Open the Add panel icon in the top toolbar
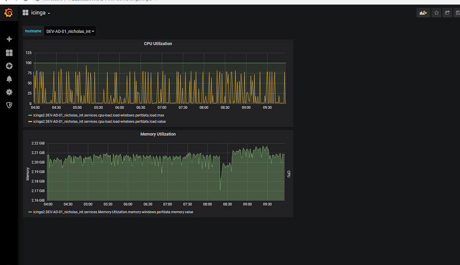The width and height of the screenshot is (460, 265). tap(423, 13)
